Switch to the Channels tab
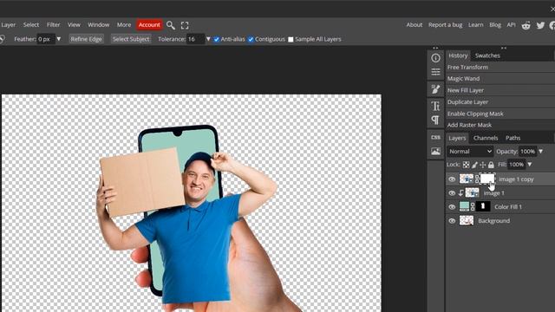This screenshot has width=555, height=312. coord(486,138)
